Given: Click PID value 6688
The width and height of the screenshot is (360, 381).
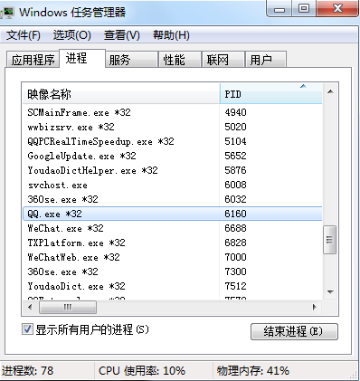Looking at the screenshot, I should click(x=235, y=228).
